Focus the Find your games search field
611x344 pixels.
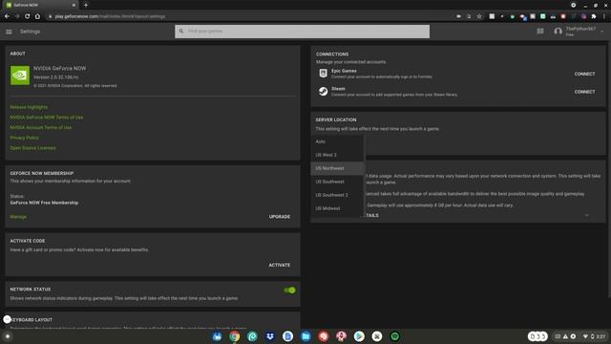click(x=302, y=32)
